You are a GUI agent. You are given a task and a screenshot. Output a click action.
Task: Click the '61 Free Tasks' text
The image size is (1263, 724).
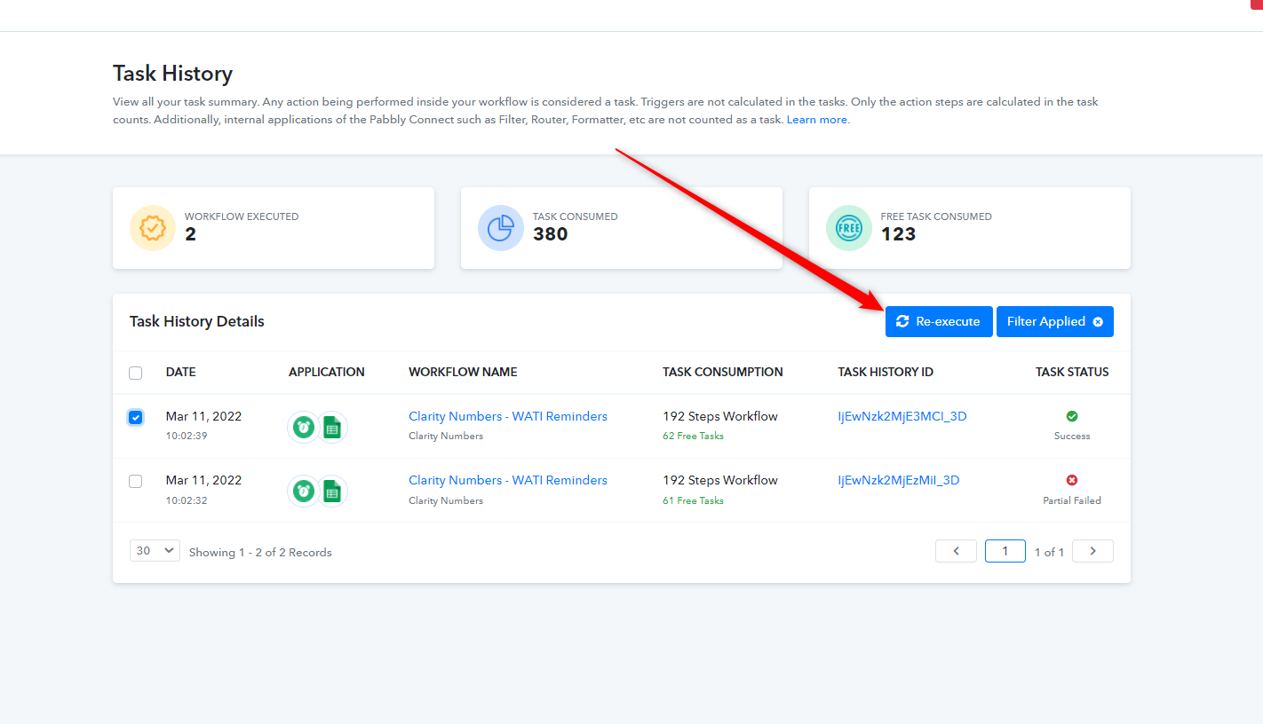coord(693,501)
